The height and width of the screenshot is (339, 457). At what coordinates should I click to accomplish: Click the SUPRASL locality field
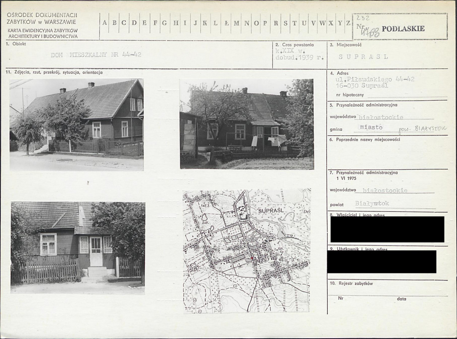pyautogui.click(x=363, y=57)
